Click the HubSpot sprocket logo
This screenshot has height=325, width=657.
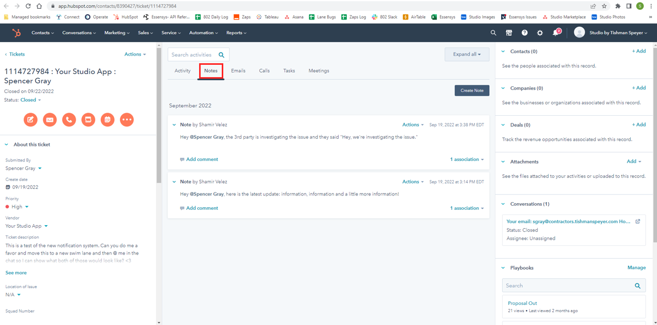(x=17, y=33)
